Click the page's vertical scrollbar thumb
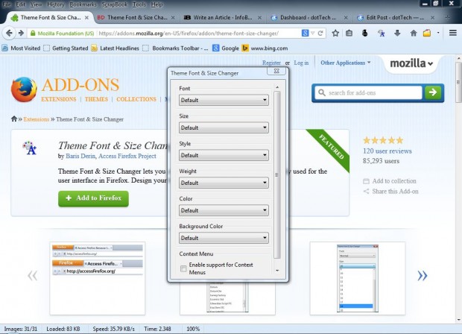462x334 pixels. pos(458,83)
